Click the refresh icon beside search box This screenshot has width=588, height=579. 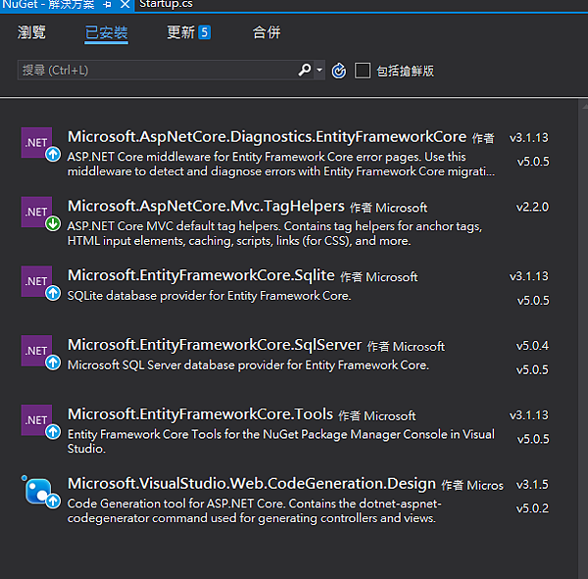coord(339,71)
